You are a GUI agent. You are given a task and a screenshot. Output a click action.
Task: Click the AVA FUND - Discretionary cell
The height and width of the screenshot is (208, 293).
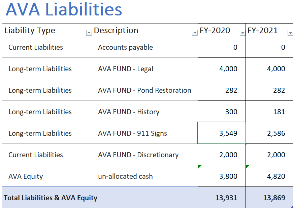138,155
